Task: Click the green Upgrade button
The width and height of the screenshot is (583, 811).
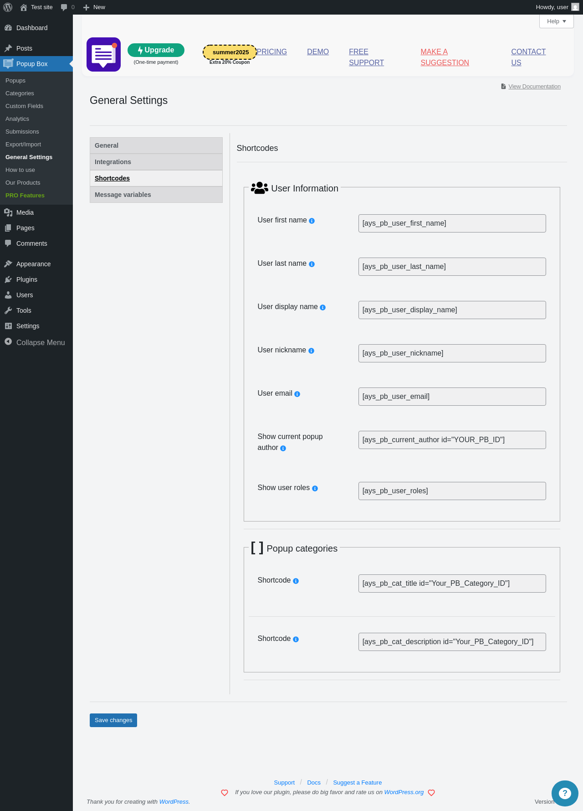Action: [156, 50]
